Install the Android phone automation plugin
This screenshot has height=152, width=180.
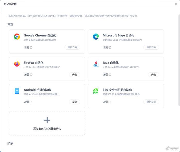pos(75,102)
